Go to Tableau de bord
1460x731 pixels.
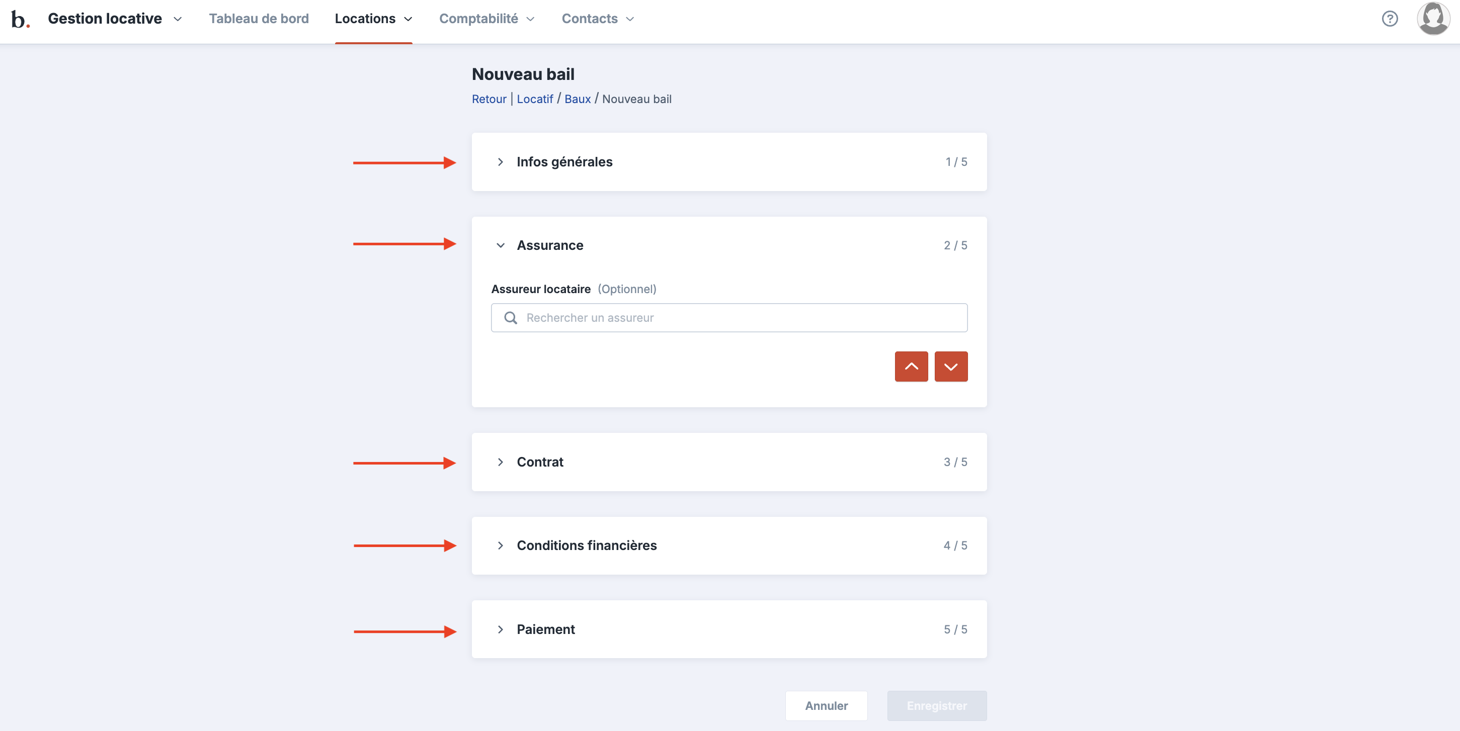(259, 19)
